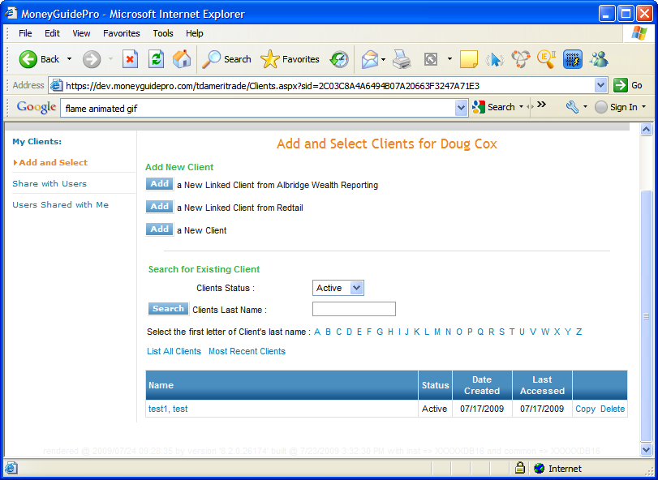Click the blue cursor arrow toolbar icon
The height and width of the screenshot is (480, 658).
(x=495, y=59)
